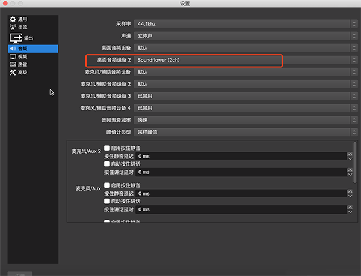Open the 通用 (General) gear icon
The image size is (361, 276).
pyautogui.click(x=13, y=19)
